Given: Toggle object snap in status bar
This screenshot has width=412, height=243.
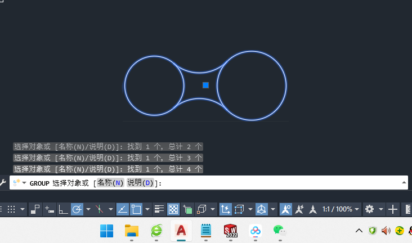Looking at the screenshot, I should point(136,209).
